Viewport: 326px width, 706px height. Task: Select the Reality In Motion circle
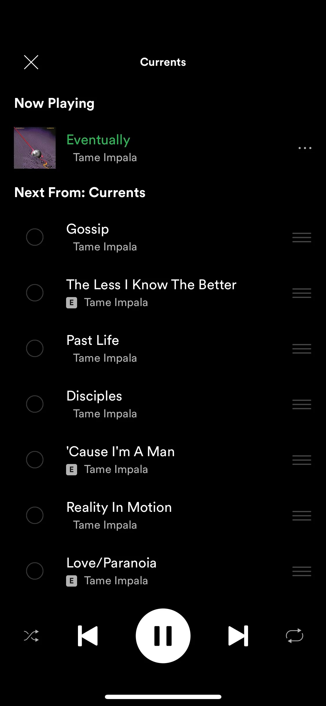point(35,515)
